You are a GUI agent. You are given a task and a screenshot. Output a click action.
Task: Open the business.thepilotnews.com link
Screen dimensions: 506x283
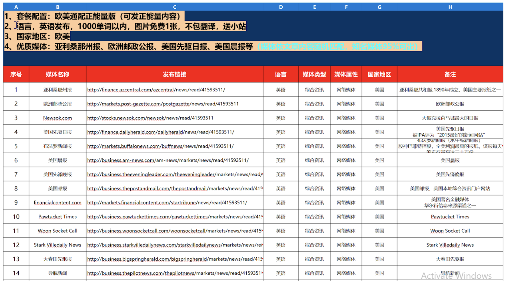coord(175,273)
